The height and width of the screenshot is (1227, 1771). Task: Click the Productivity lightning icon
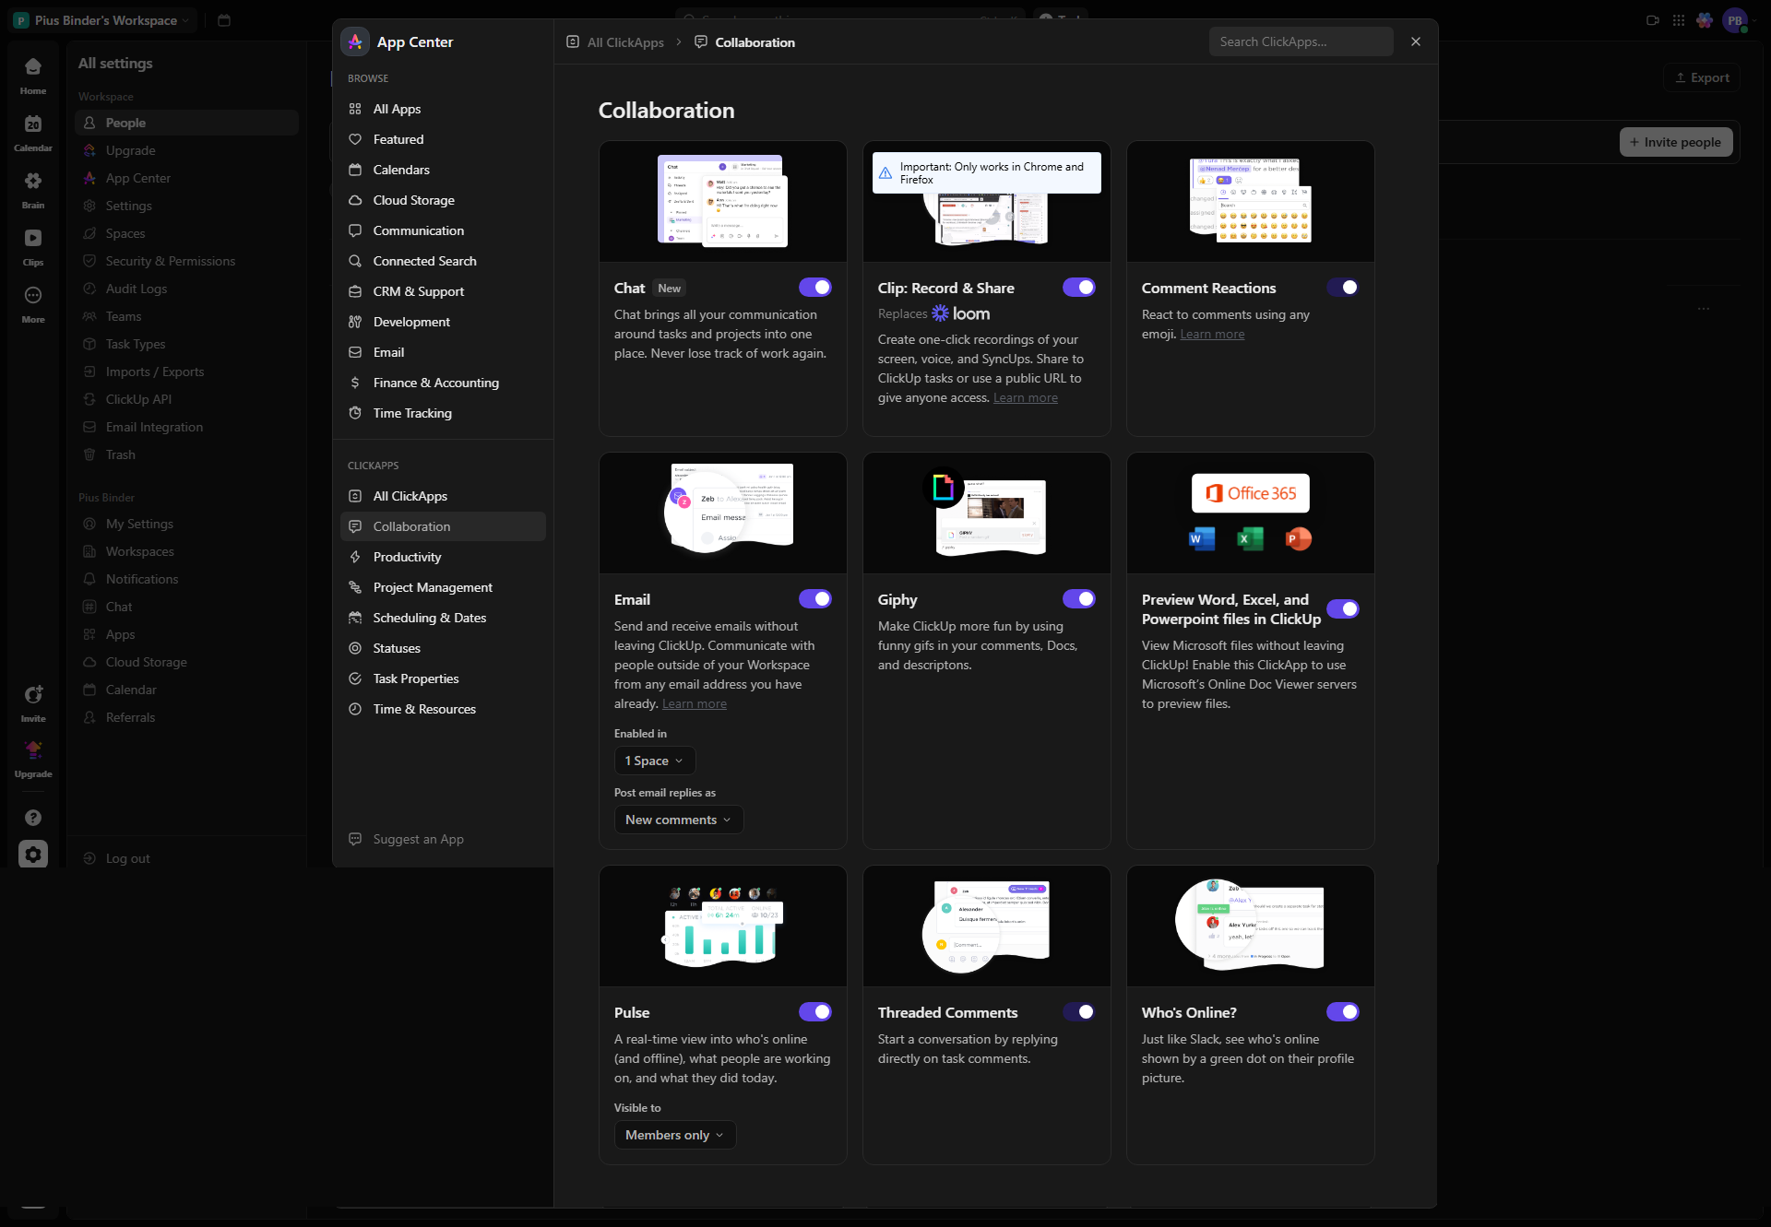click(355, 557)
